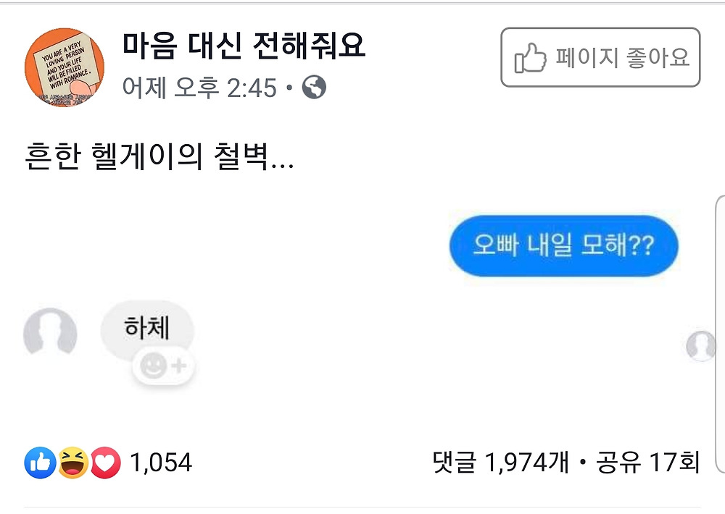
Task: Click the globe public visibility icon
Action: (x=314, y=88)
